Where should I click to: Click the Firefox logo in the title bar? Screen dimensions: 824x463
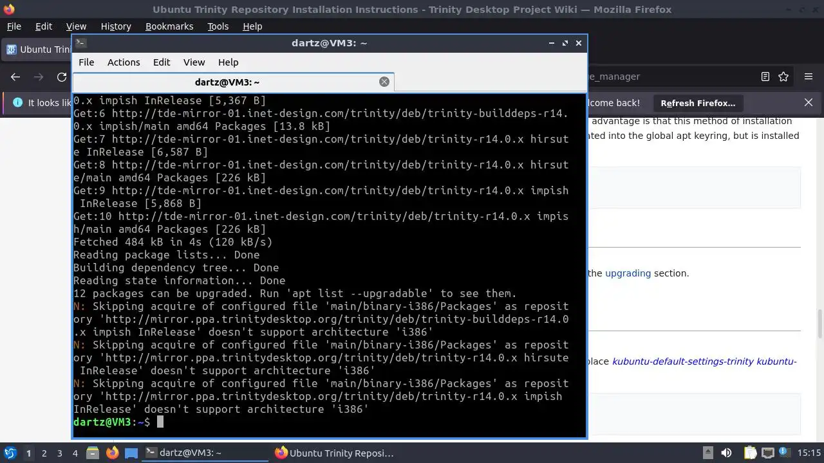click(x=8, y=9)
